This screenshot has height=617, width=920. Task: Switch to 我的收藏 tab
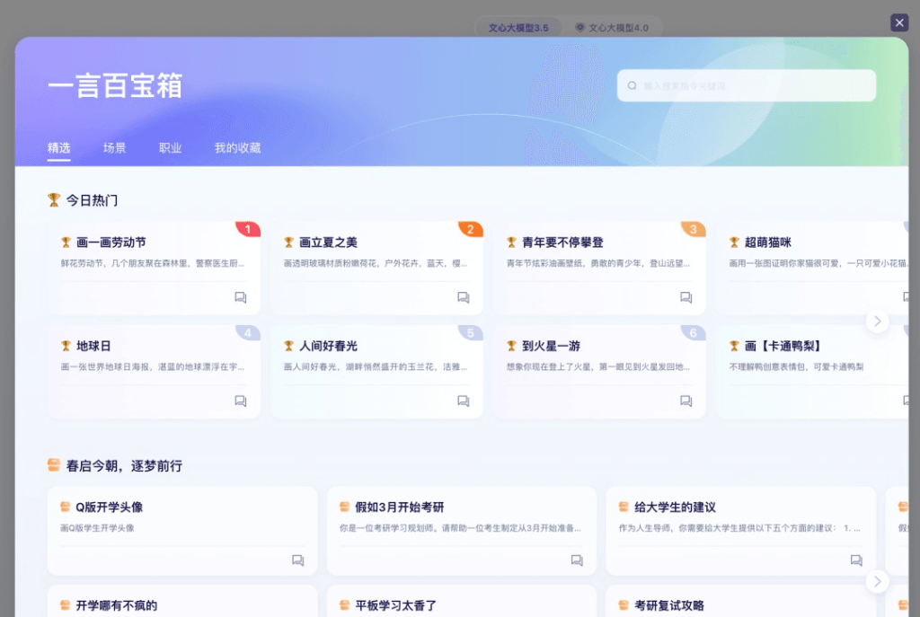(x=237, y=148)
